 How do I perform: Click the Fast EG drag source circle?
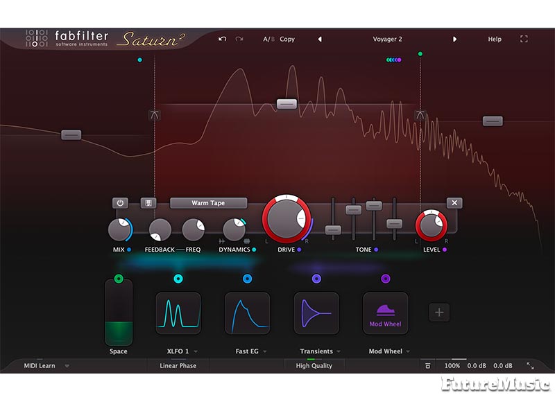(x=248, y=279)
